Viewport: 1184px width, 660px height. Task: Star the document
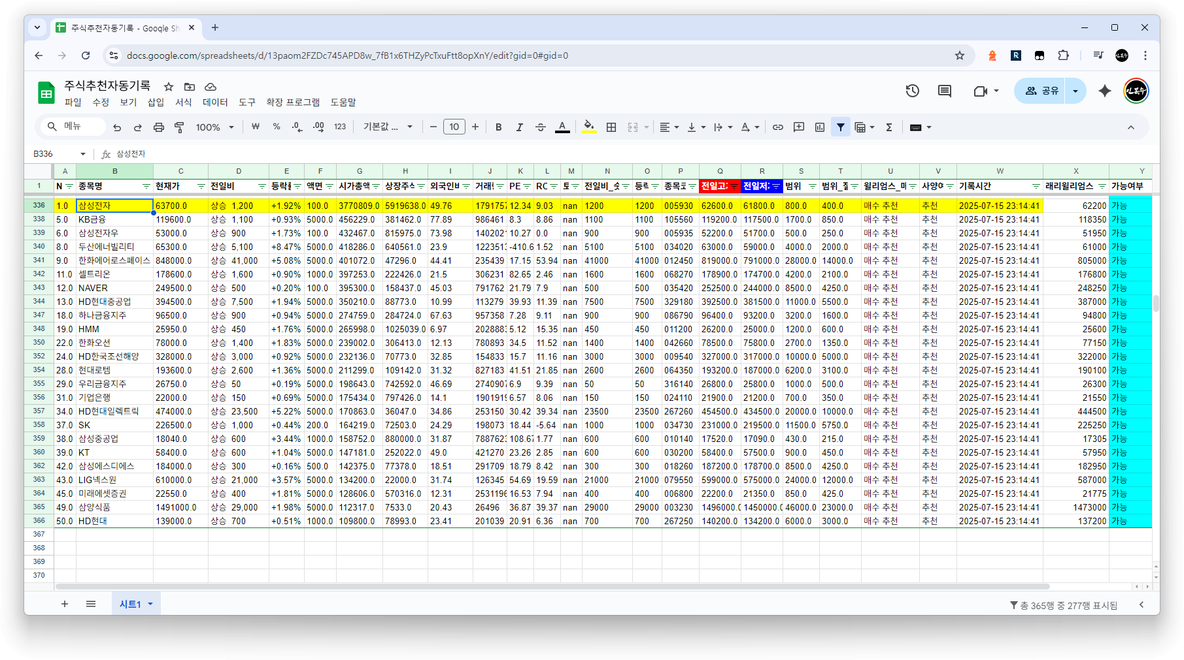click(x=169, y=86)
